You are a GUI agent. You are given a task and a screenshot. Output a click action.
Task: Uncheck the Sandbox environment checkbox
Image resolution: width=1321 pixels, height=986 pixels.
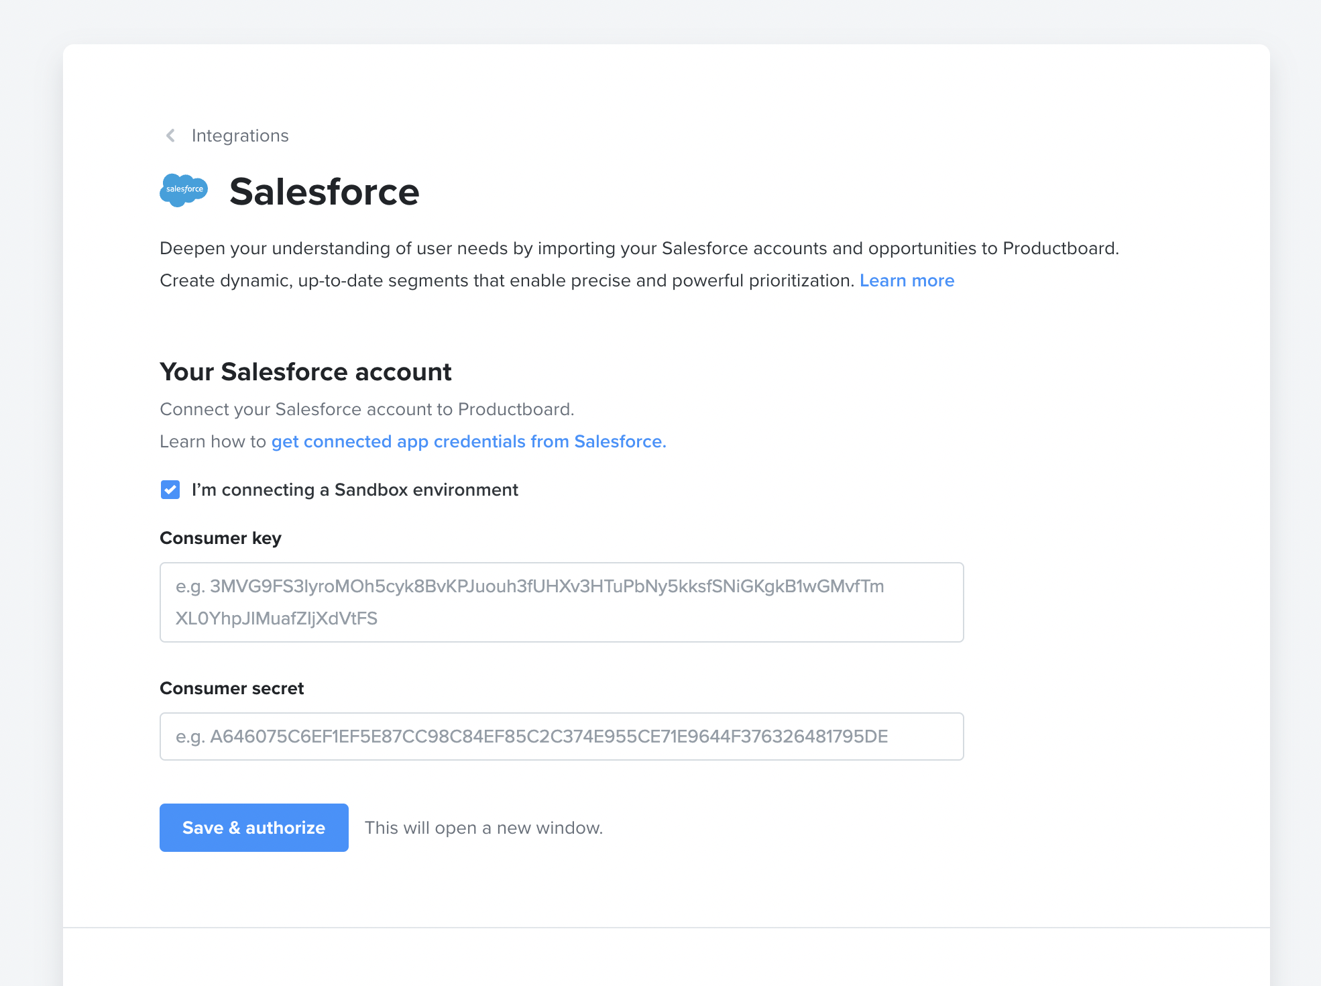(170, 490)
